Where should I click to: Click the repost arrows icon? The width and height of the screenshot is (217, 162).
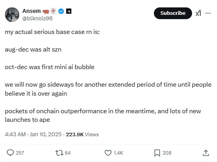tap(59, 153)
